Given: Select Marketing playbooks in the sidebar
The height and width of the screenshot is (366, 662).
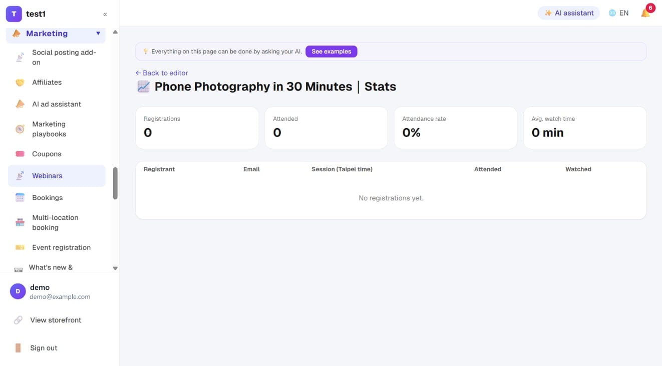Looking at the screenshot, I should point(57,129).
